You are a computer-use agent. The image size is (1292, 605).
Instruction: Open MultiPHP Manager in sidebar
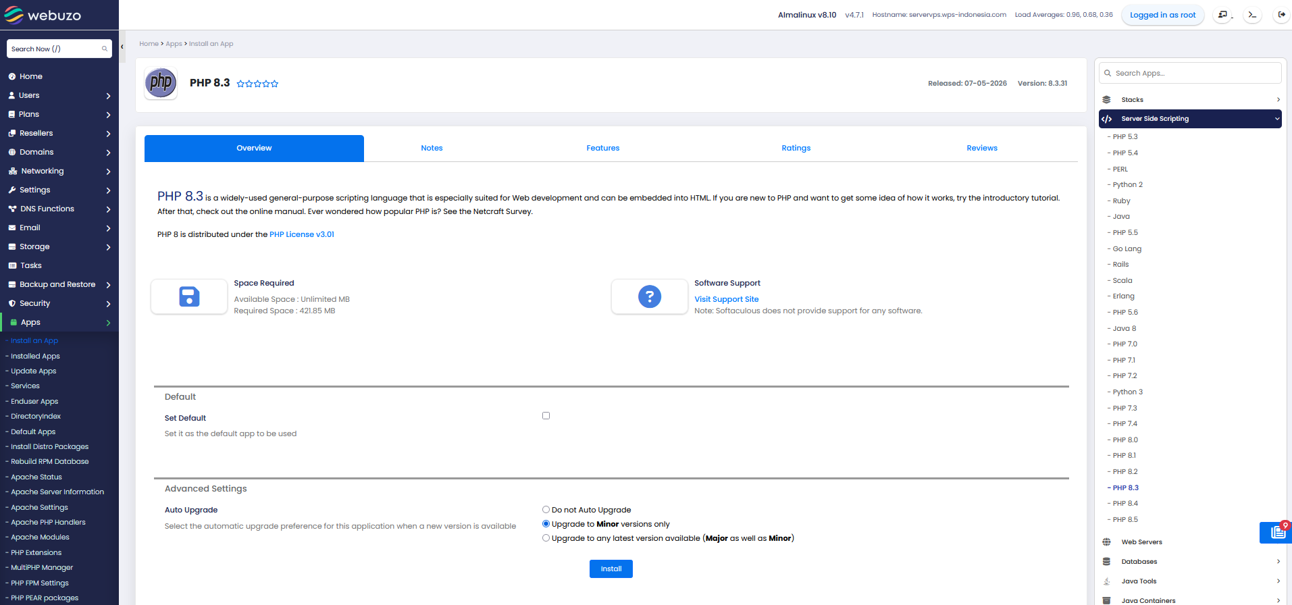[42, 567]
